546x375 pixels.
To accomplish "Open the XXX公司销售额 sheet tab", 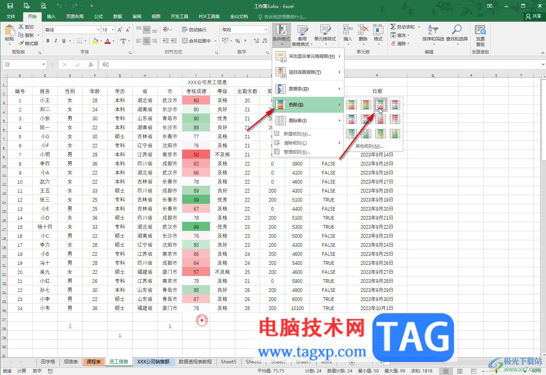I will point(153,362).
